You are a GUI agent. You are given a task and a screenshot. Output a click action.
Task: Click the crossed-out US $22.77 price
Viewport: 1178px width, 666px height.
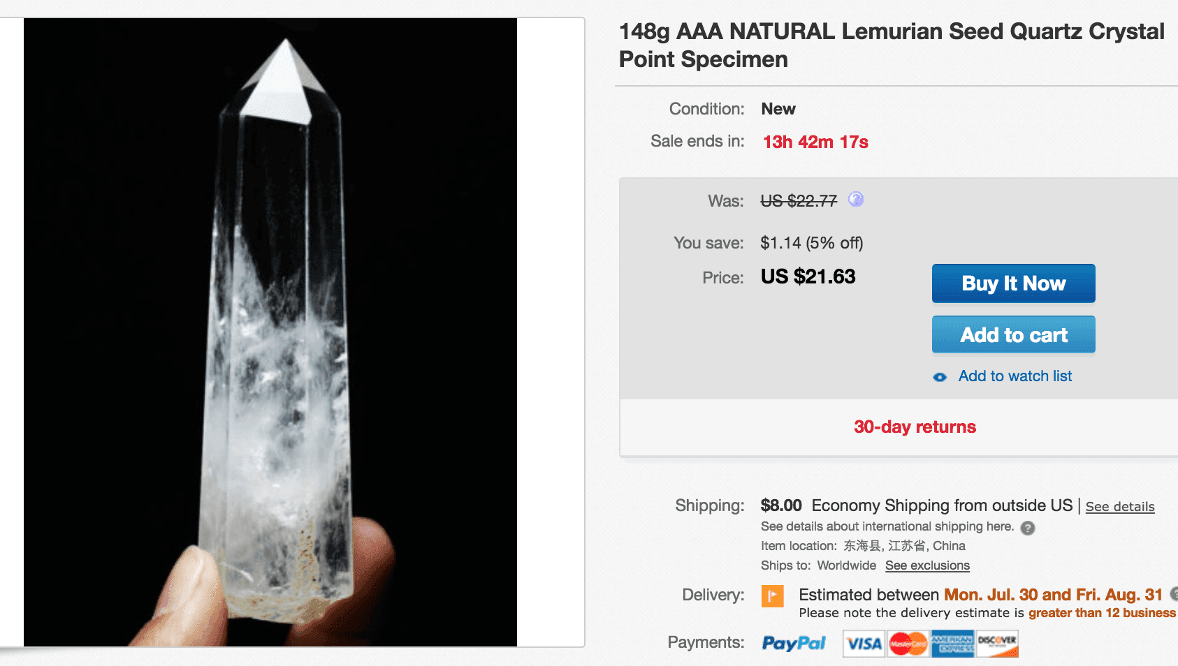click(x=799, y=201)
